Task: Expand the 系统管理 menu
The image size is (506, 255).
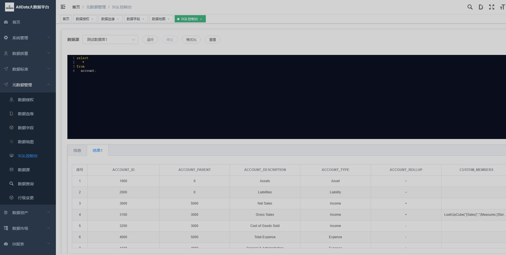Action: pyautogui.click(x=28, y=38)
